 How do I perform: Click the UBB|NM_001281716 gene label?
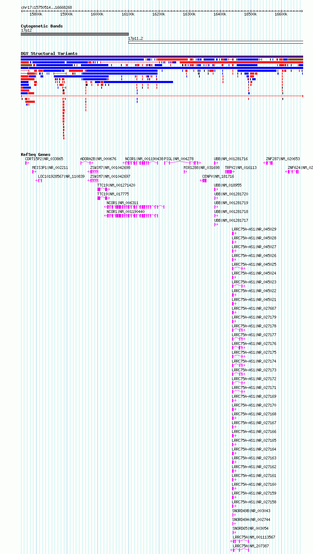[x=231, y=159]
